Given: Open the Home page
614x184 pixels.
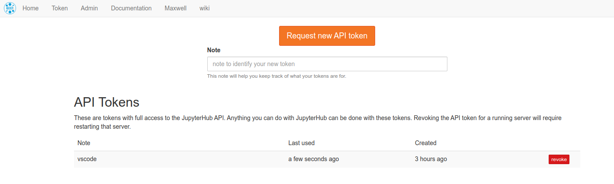Looking at the screenshot, I should (31, 8).
